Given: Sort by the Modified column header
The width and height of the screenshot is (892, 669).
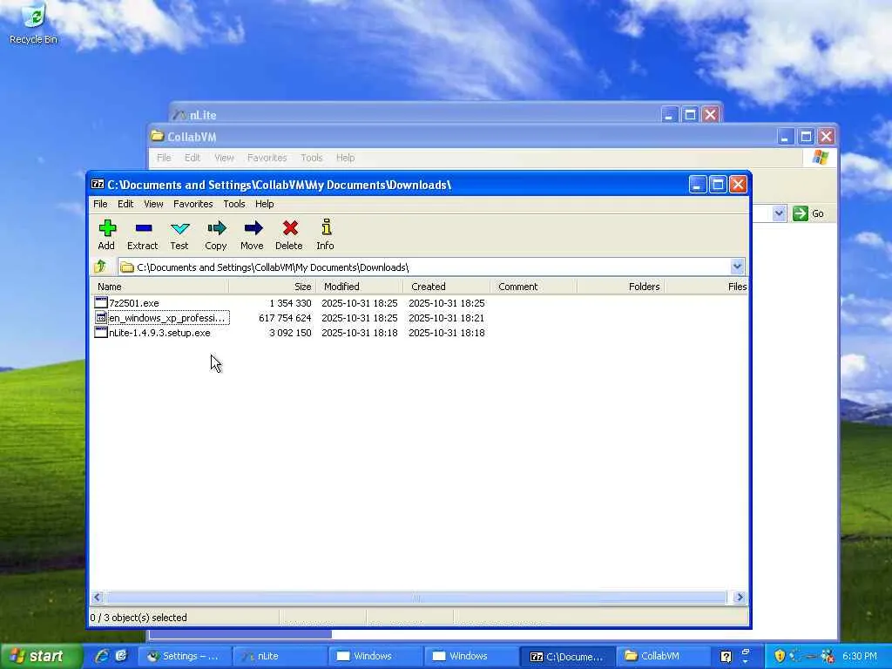Looking at the screenshot, I should click(359, 286).
